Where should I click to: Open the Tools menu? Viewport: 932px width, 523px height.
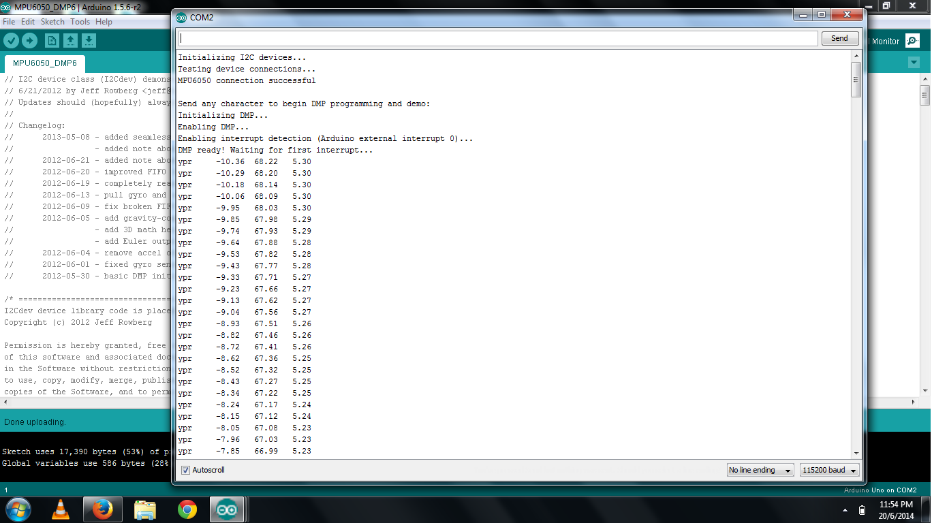[80, 22]
